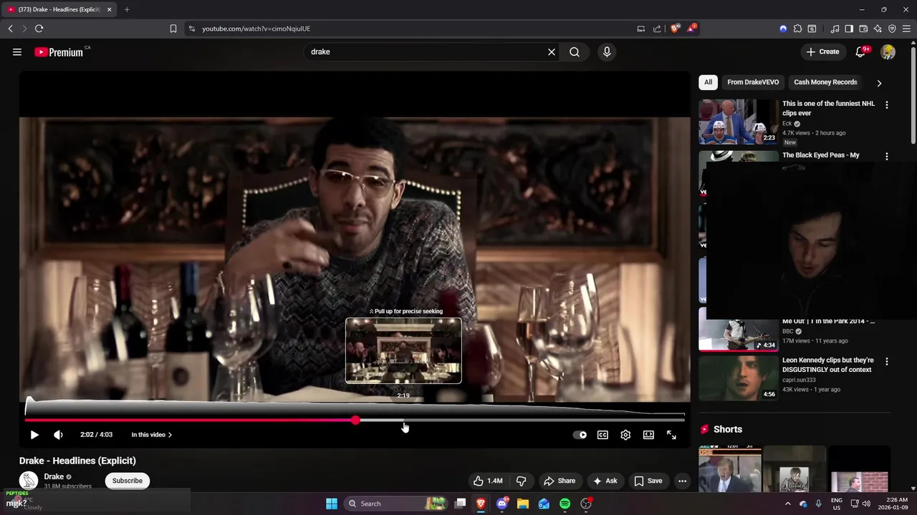
Task: Open Discord from the taskbar
Action: [x=502, y=504]
